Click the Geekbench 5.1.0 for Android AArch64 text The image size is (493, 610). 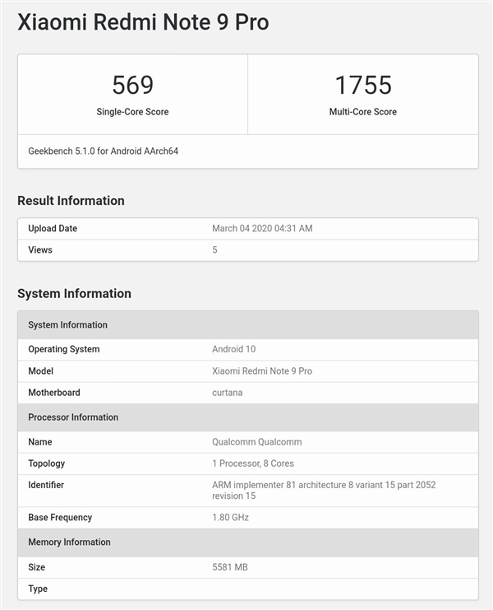[102, 151]
